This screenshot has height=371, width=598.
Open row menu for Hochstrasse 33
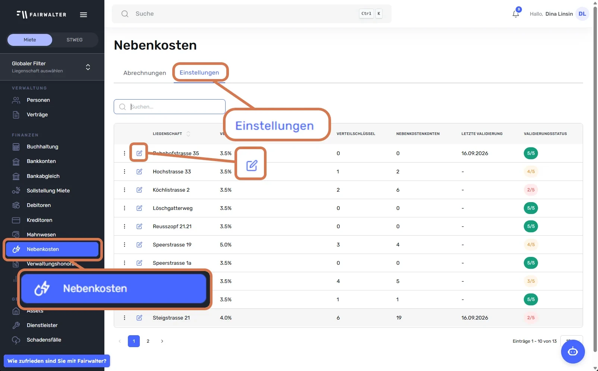(x=125, y=172)
